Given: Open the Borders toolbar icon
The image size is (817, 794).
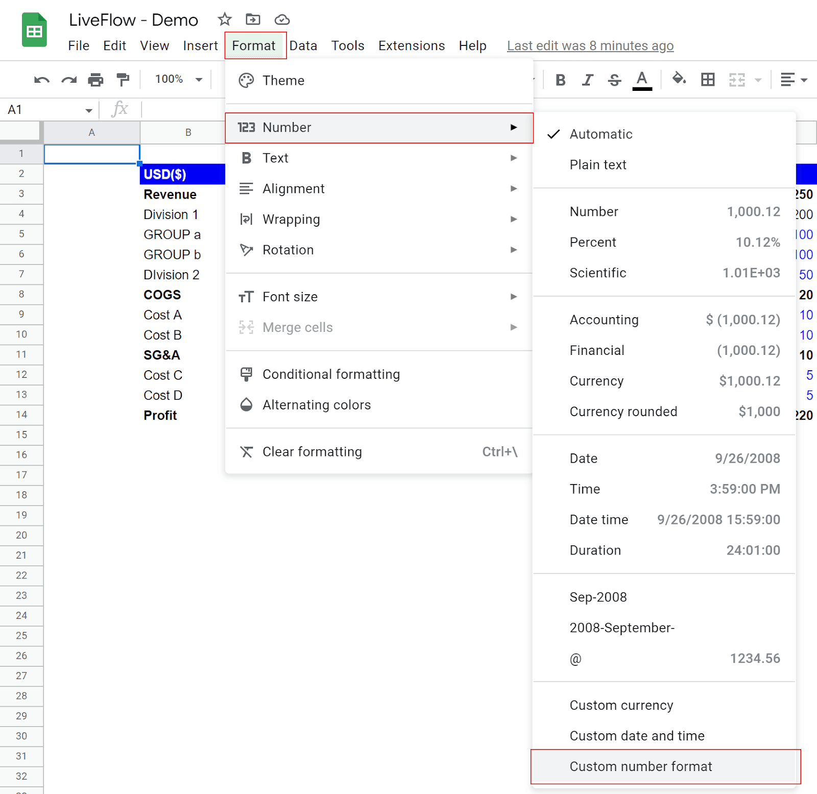Looking at the screenshot, I should [x=708, y=80].
